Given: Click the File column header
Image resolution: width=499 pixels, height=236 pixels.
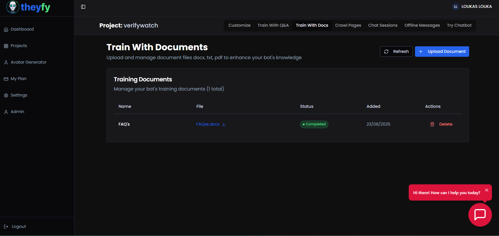Looking at the screenshot, I should pyautogui.click(x=200, y=106).
